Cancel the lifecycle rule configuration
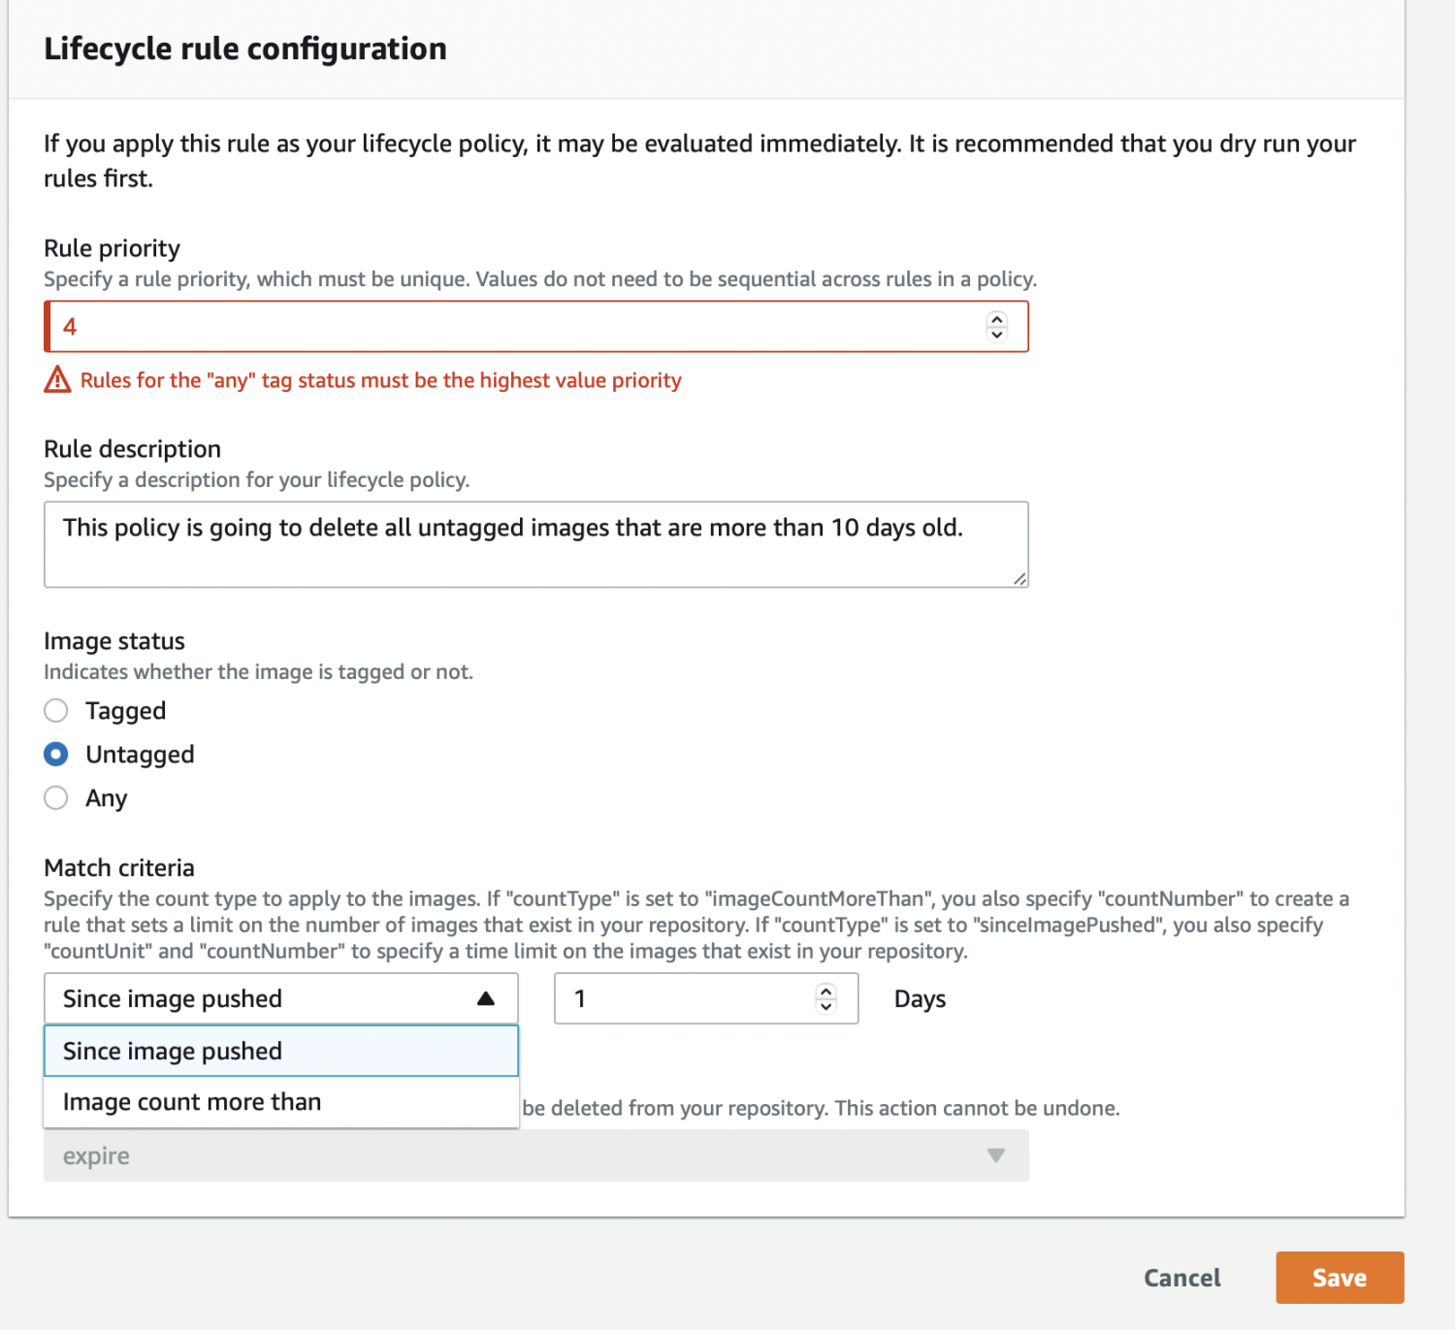Viewport: 1455px width, 1330px height. (x=1180, y=1278)
